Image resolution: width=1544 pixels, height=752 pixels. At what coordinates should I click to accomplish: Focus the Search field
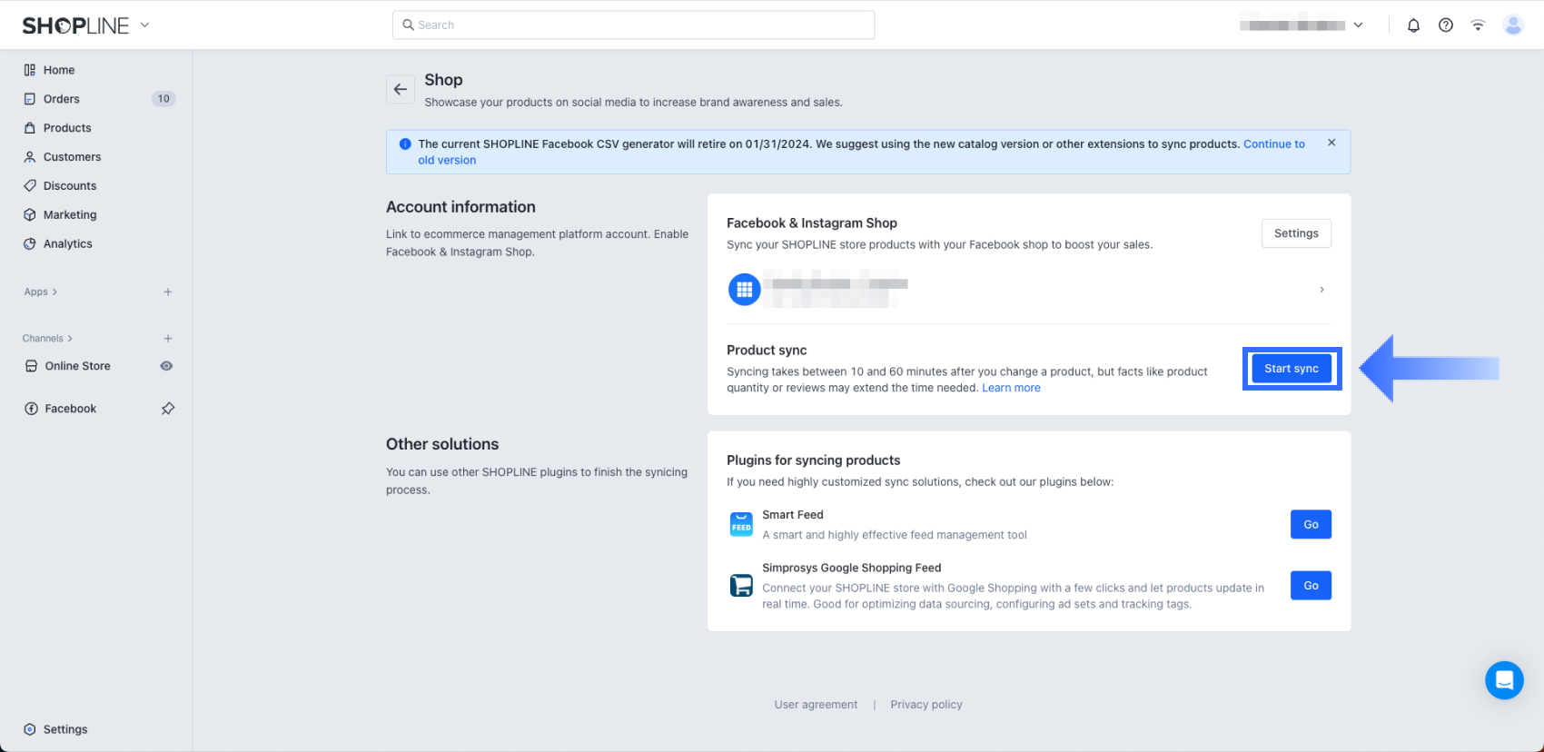pyautogui.click(x=633, y=25)
